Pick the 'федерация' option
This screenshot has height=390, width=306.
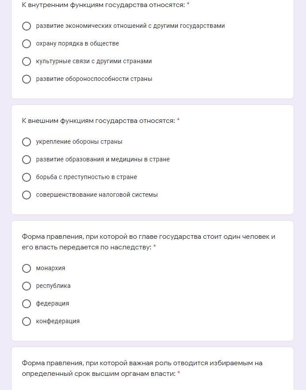coord(27,304)
